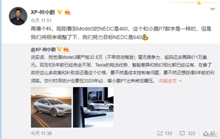Collapse full text via 收起全文 link

[168, 81]
